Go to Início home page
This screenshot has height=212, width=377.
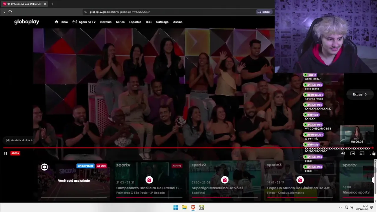click(61, 22)
